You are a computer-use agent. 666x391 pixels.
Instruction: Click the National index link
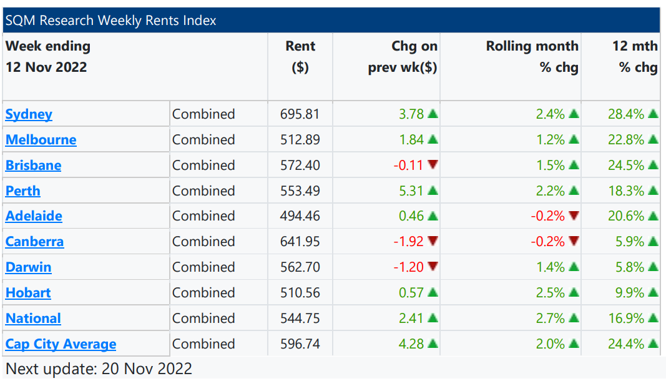tap(33, 319)
